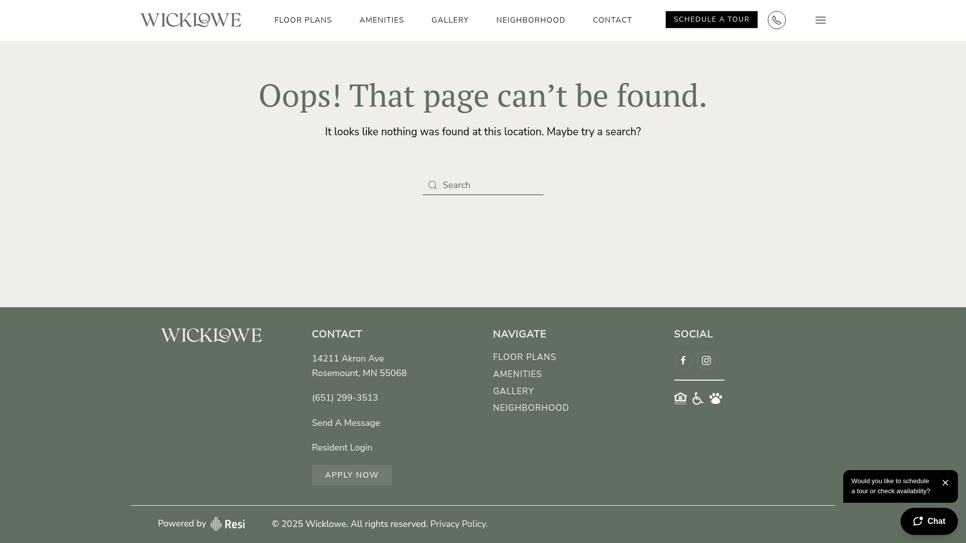
Task: Open Neighborhood in top navigation
Action: (x=530, y=20)
